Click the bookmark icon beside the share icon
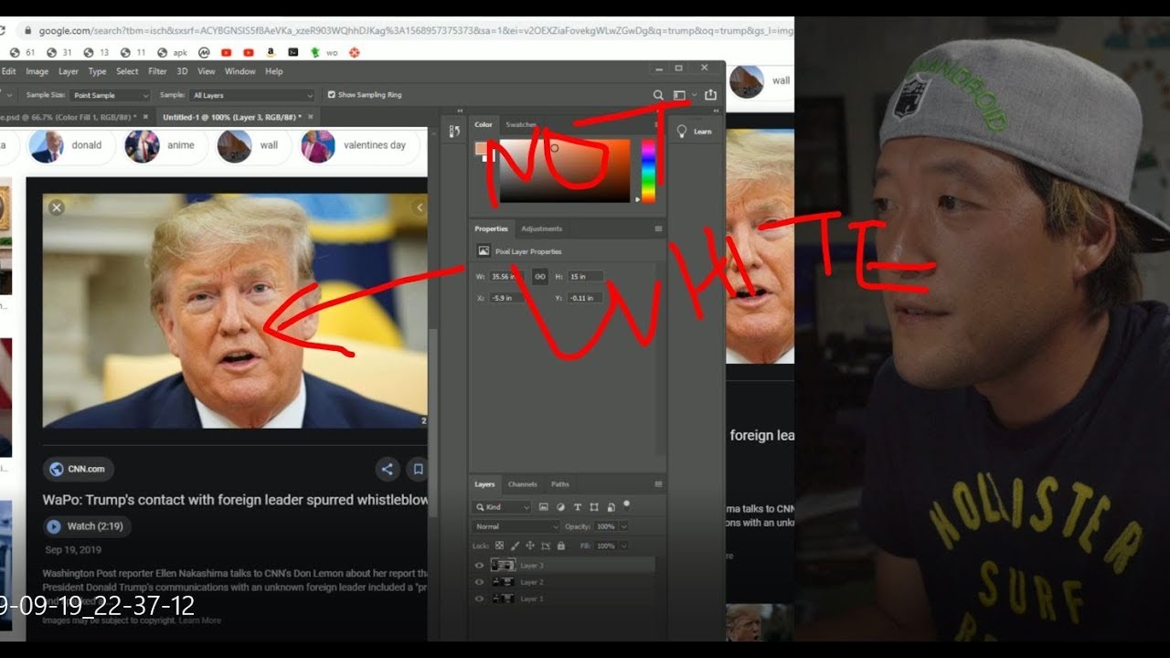The image size is (1170, 658). 418,470
